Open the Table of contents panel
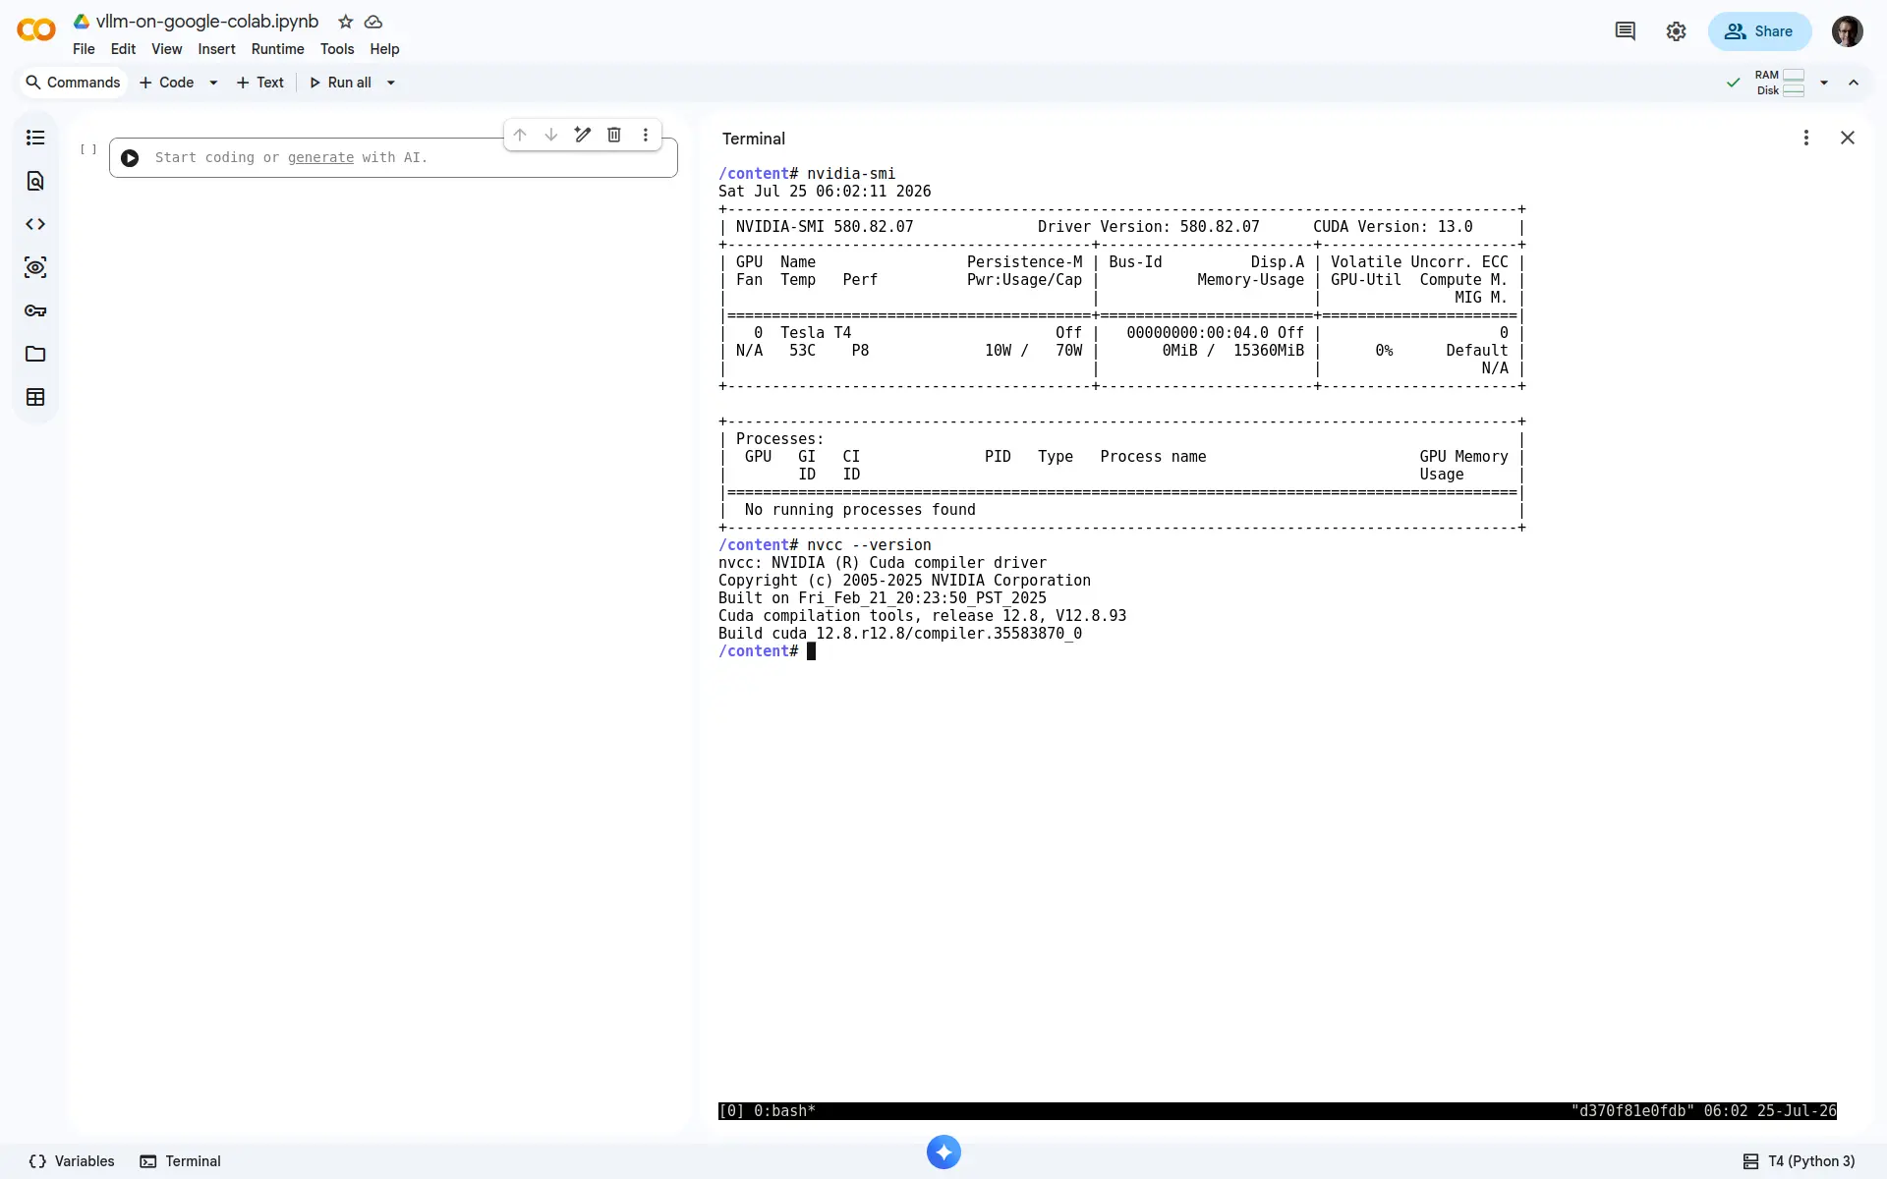 point(35,138)
